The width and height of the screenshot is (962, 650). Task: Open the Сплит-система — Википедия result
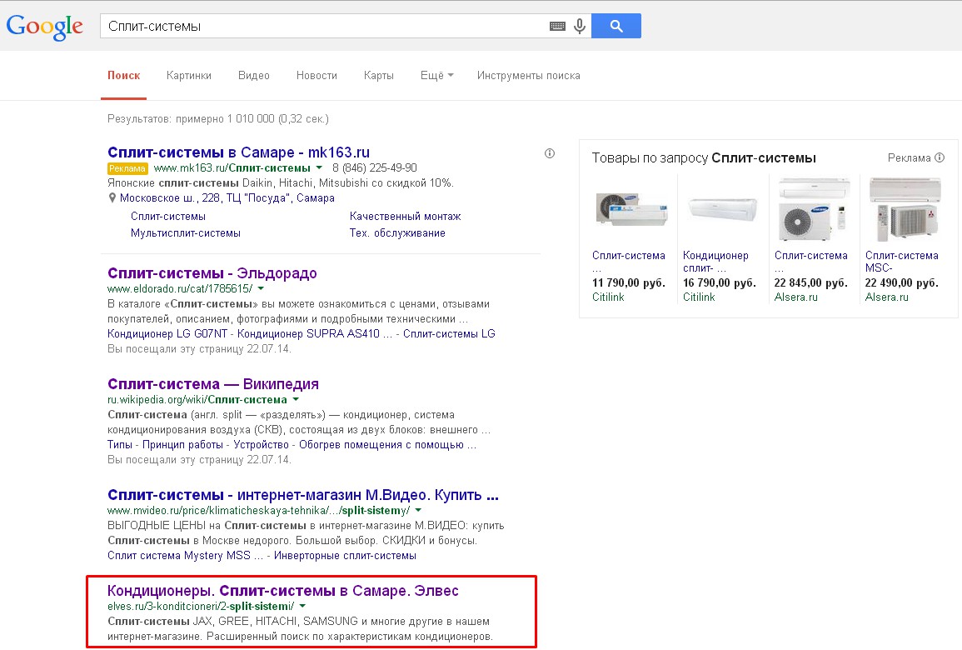[x=213, y=384]
